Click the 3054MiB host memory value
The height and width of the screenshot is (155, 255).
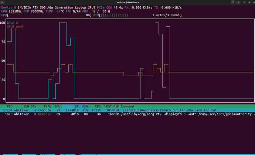[113, 110]
